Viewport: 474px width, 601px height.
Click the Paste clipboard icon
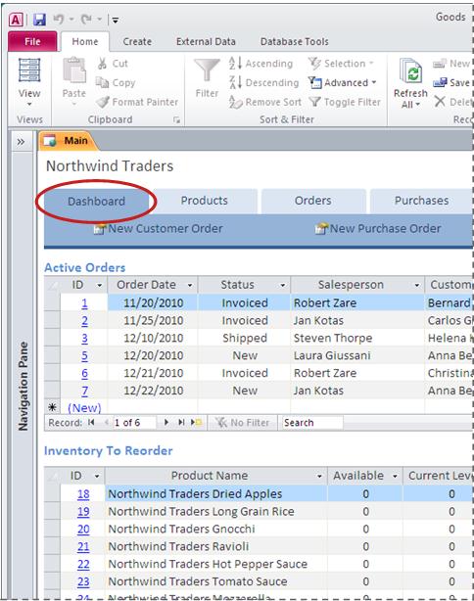click(74, 69)
